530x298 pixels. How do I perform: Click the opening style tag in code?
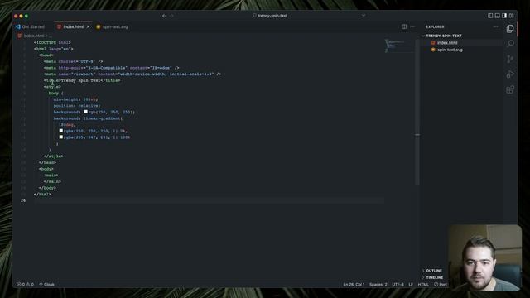pyautogui.click(x=52, y=87)
